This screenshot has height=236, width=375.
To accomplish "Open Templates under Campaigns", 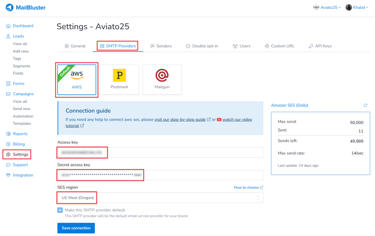I will [22, 123].
